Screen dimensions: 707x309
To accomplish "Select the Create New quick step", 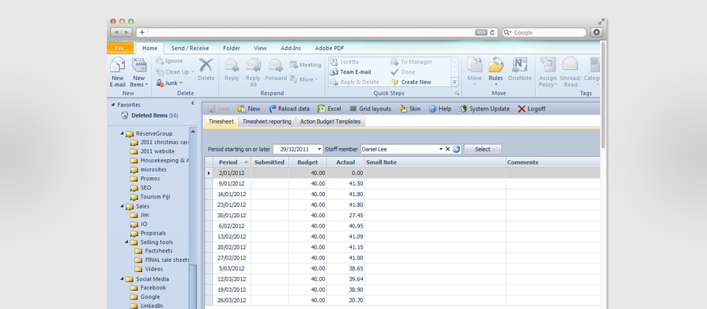I will [x=411, y=82].
